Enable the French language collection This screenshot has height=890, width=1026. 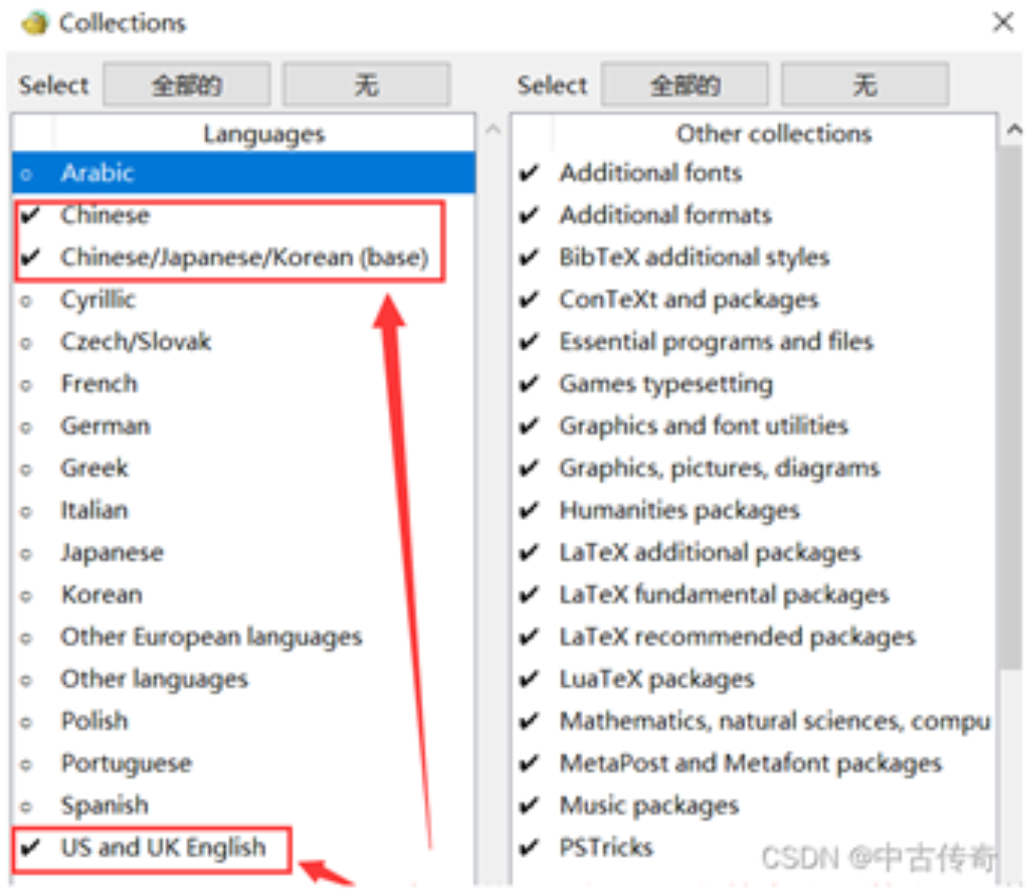(x=244, y=383)
